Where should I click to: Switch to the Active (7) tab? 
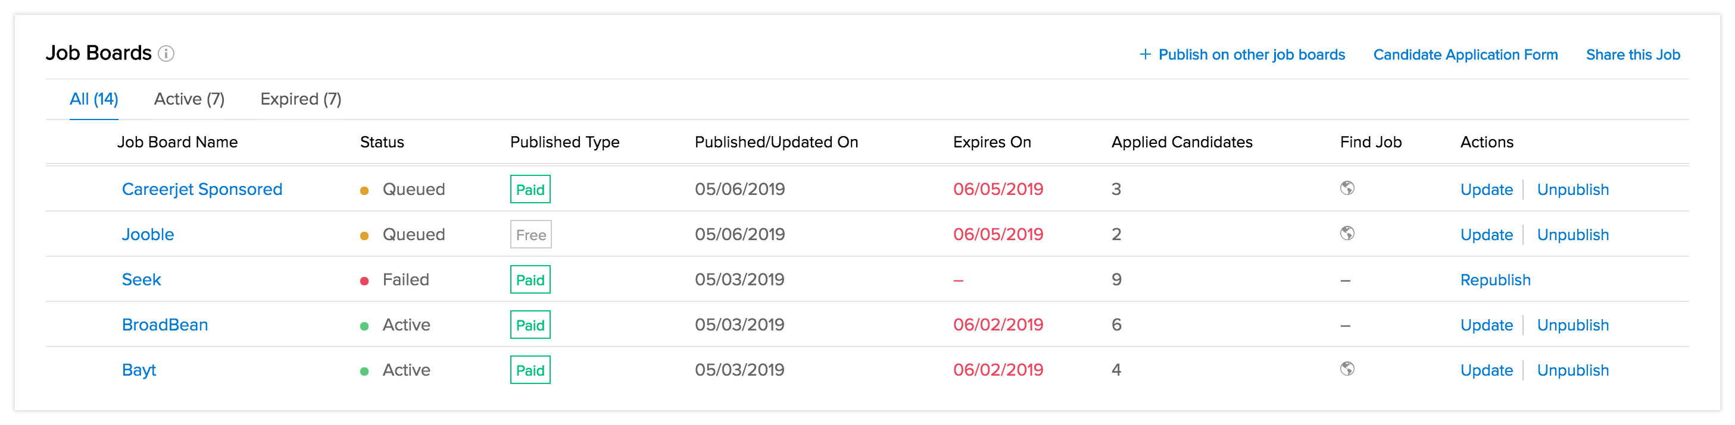point(189,99)
